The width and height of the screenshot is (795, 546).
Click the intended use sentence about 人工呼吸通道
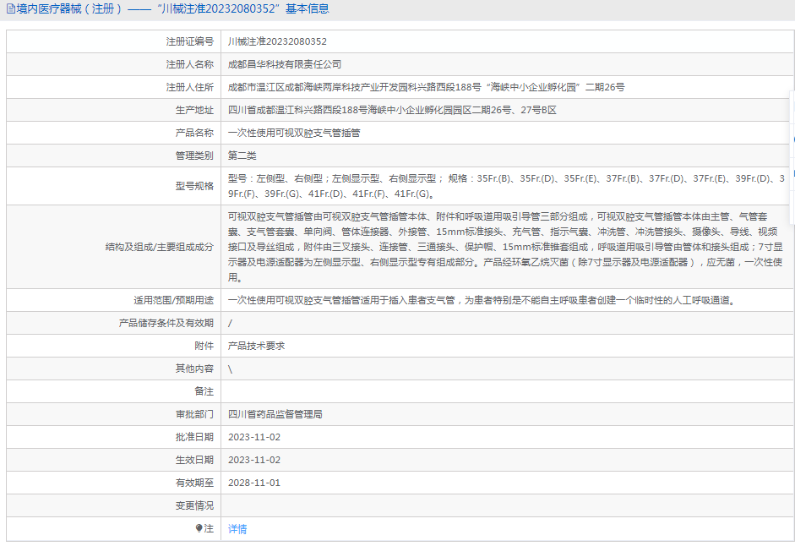[x=482, y=300]
